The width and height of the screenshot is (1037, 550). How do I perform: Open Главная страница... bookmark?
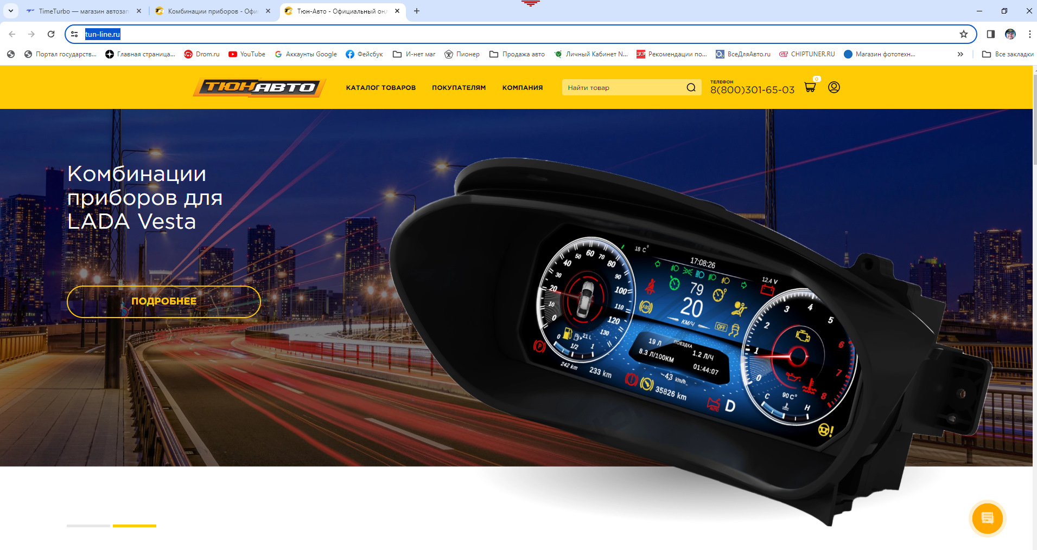tap(140, 54)
